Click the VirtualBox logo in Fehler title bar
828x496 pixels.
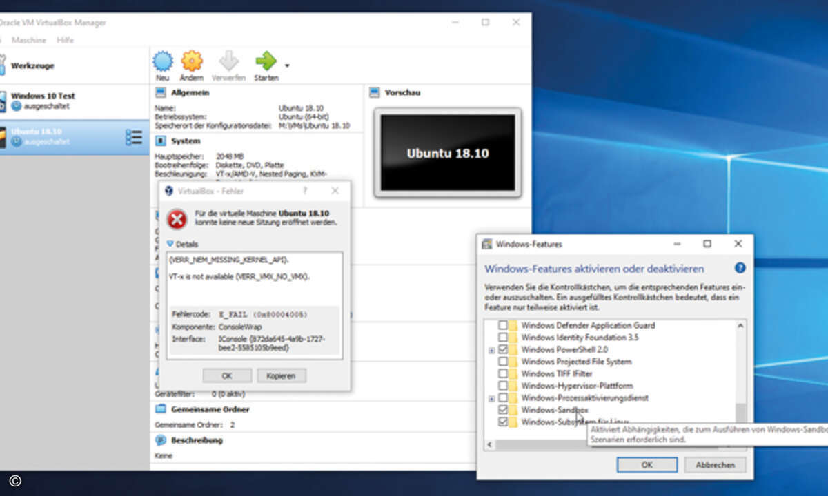point(168,191)
